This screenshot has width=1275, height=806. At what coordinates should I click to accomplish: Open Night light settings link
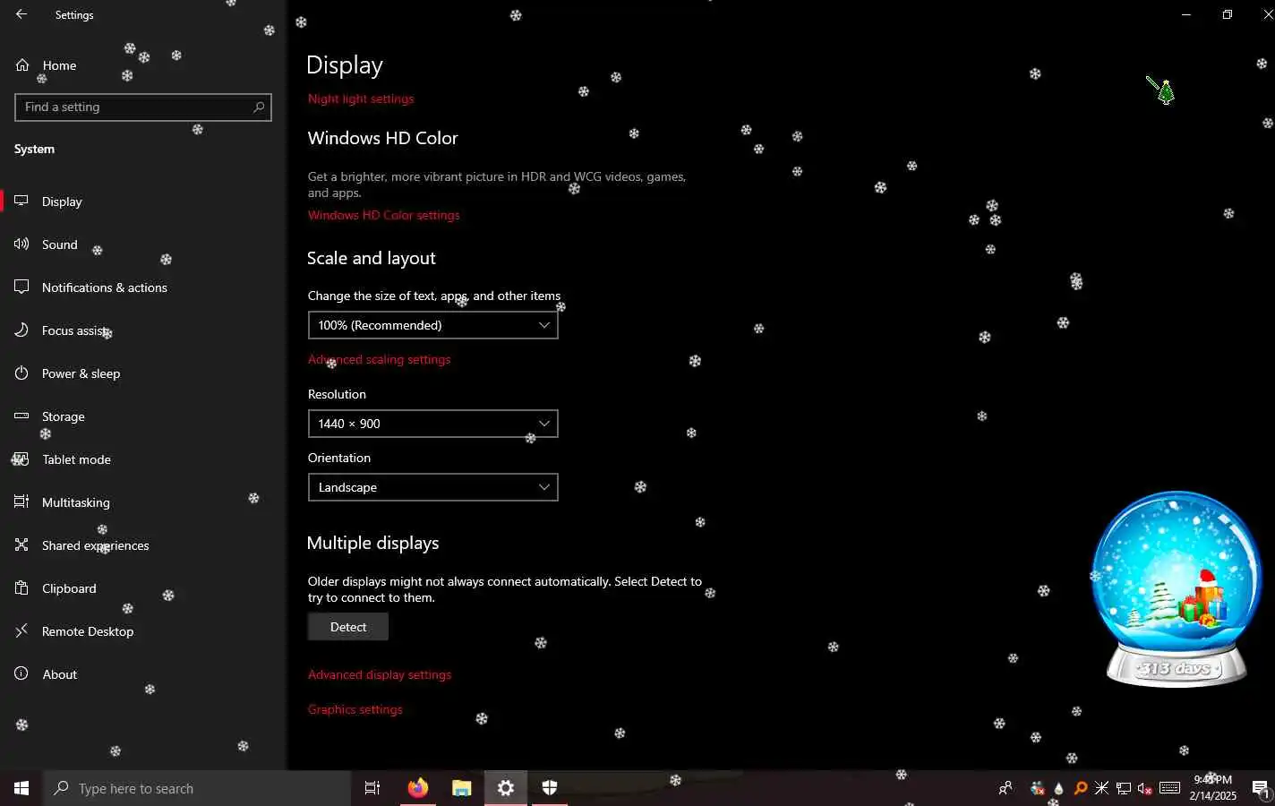[361, 99]
